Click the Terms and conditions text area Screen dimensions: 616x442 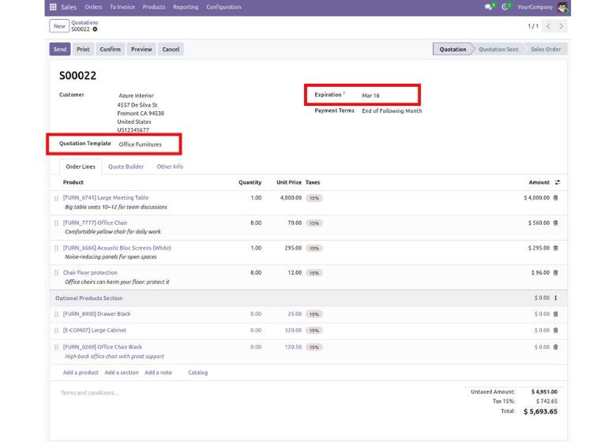tap(90, 392)
